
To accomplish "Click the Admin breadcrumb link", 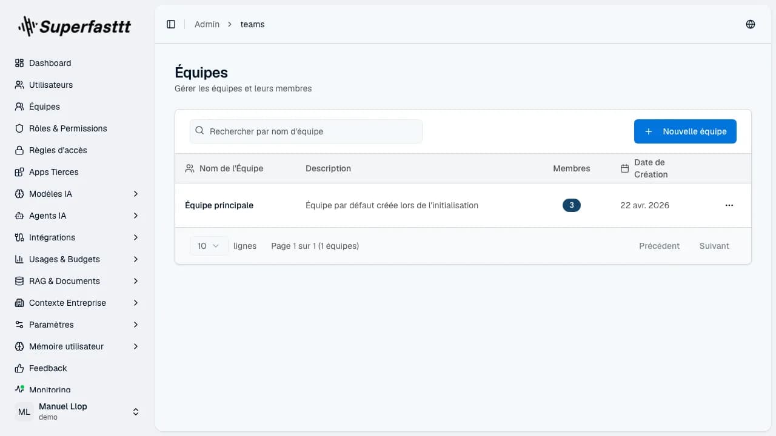I will (207, 24).
